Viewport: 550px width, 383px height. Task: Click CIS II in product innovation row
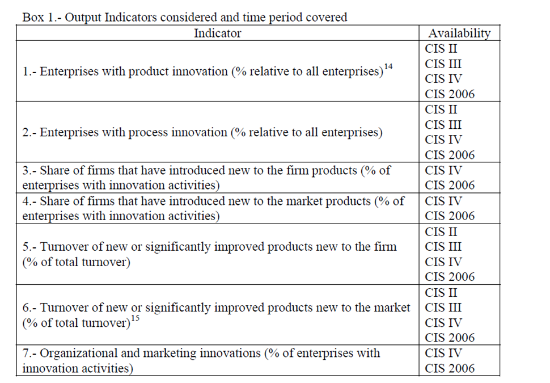(441, 48)
